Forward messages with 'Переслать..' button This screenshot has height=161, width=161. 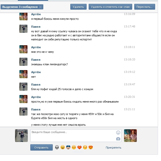coord(144,7)
